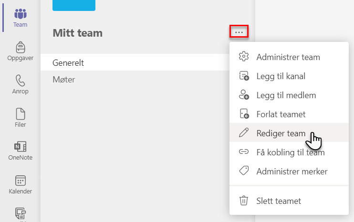The image size is (354, 222).
Task: Select Legg til kanal menu option
Action: tap(289, 76)
